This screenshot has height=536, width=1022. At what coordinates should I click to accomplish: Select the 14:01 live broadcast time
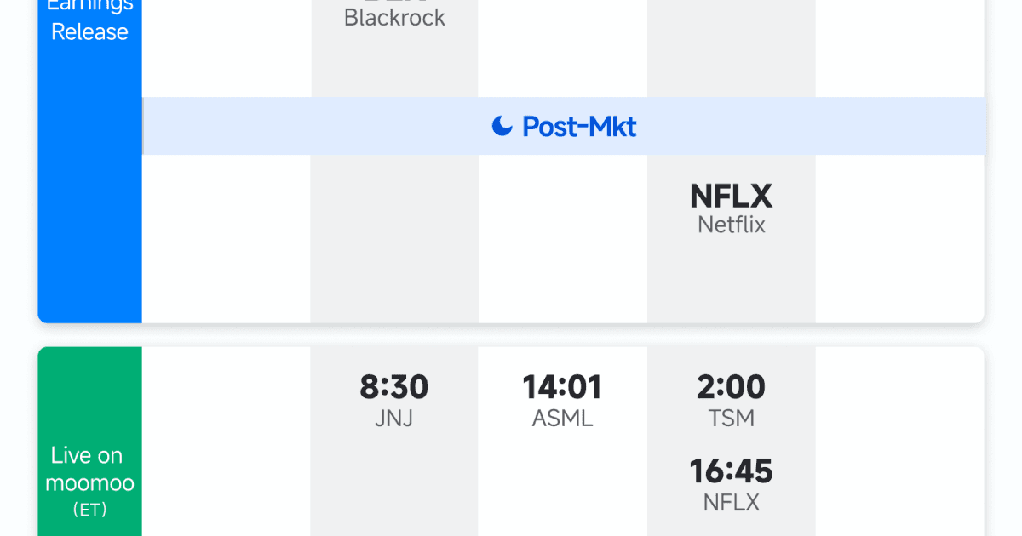pyautogui.click(x=562, y=388)
